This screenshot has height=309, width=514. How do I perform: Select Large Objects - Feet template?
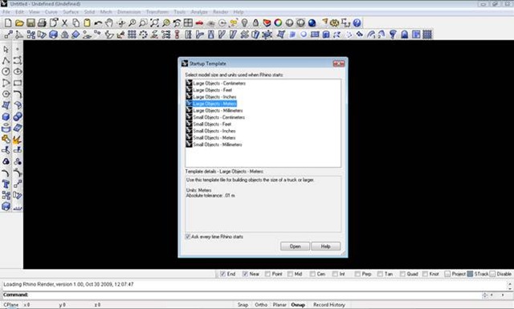(212, 90)
